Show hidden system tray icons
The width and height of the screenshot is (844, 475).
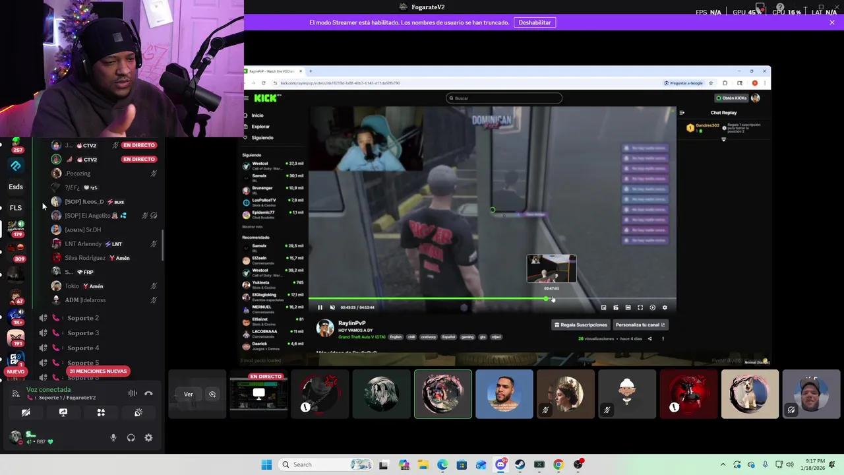(x=723, y=464)
